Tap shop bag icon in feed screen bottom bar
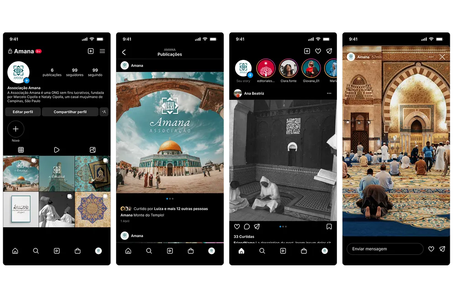The width and height of the screenshot is (453, 295). [x=304, y=251]
